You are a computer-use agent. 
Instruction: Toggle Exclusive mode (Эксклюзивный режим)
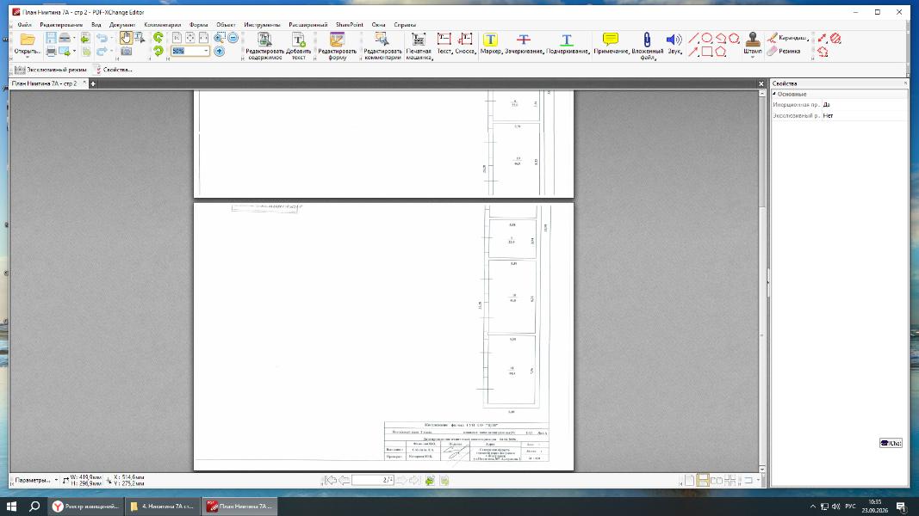[51, 70]
